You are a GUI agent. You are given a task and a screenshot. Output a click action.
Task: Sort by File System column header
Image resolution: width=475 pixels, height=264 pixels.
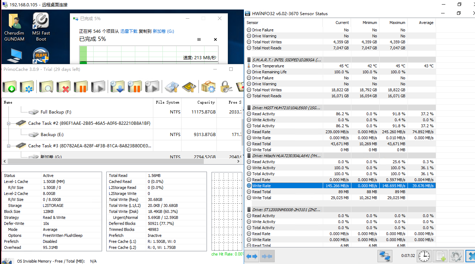(x=167, y=102)
